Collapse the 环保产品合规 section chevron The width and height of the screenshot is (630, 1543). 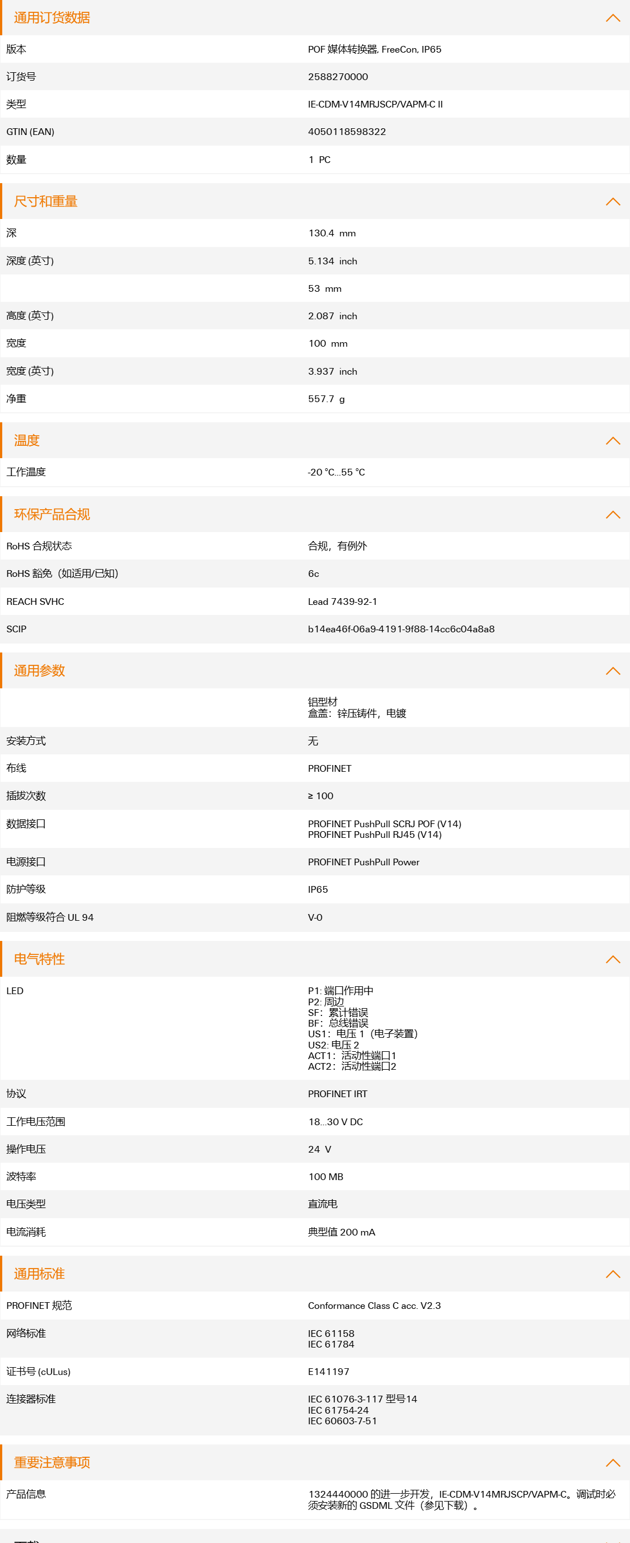tap(613, 514)
